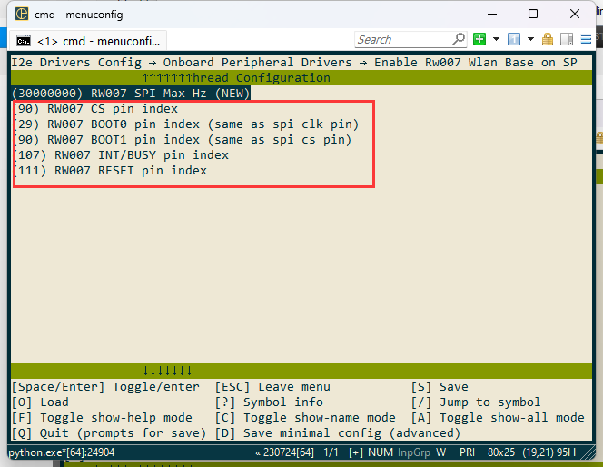Select 'RW007 RESET pin index' entry
603x467 pixels.
click(x=111, y=171)
